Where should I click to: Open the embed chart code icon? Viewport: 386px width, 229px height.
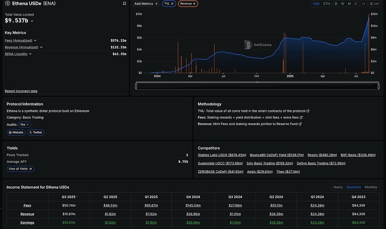click(x=363, y=4)
